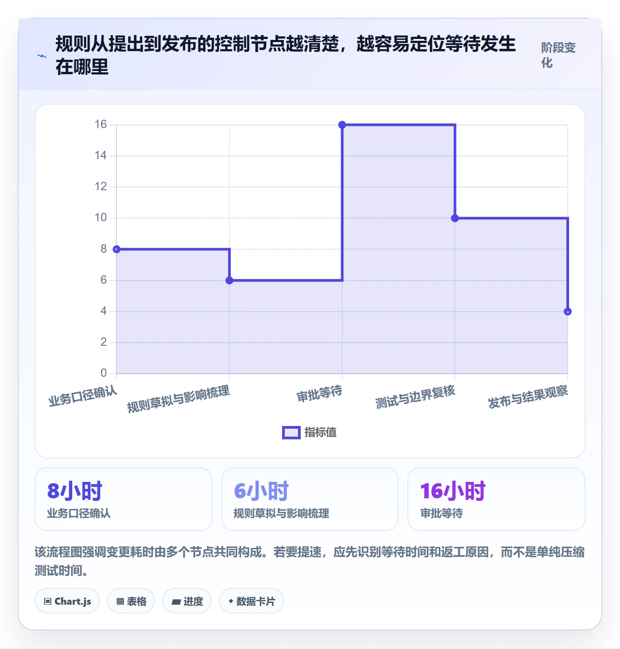This screenshot has width=620, height=649.
Task: Click the y-axis value 0
Action: 104,373
